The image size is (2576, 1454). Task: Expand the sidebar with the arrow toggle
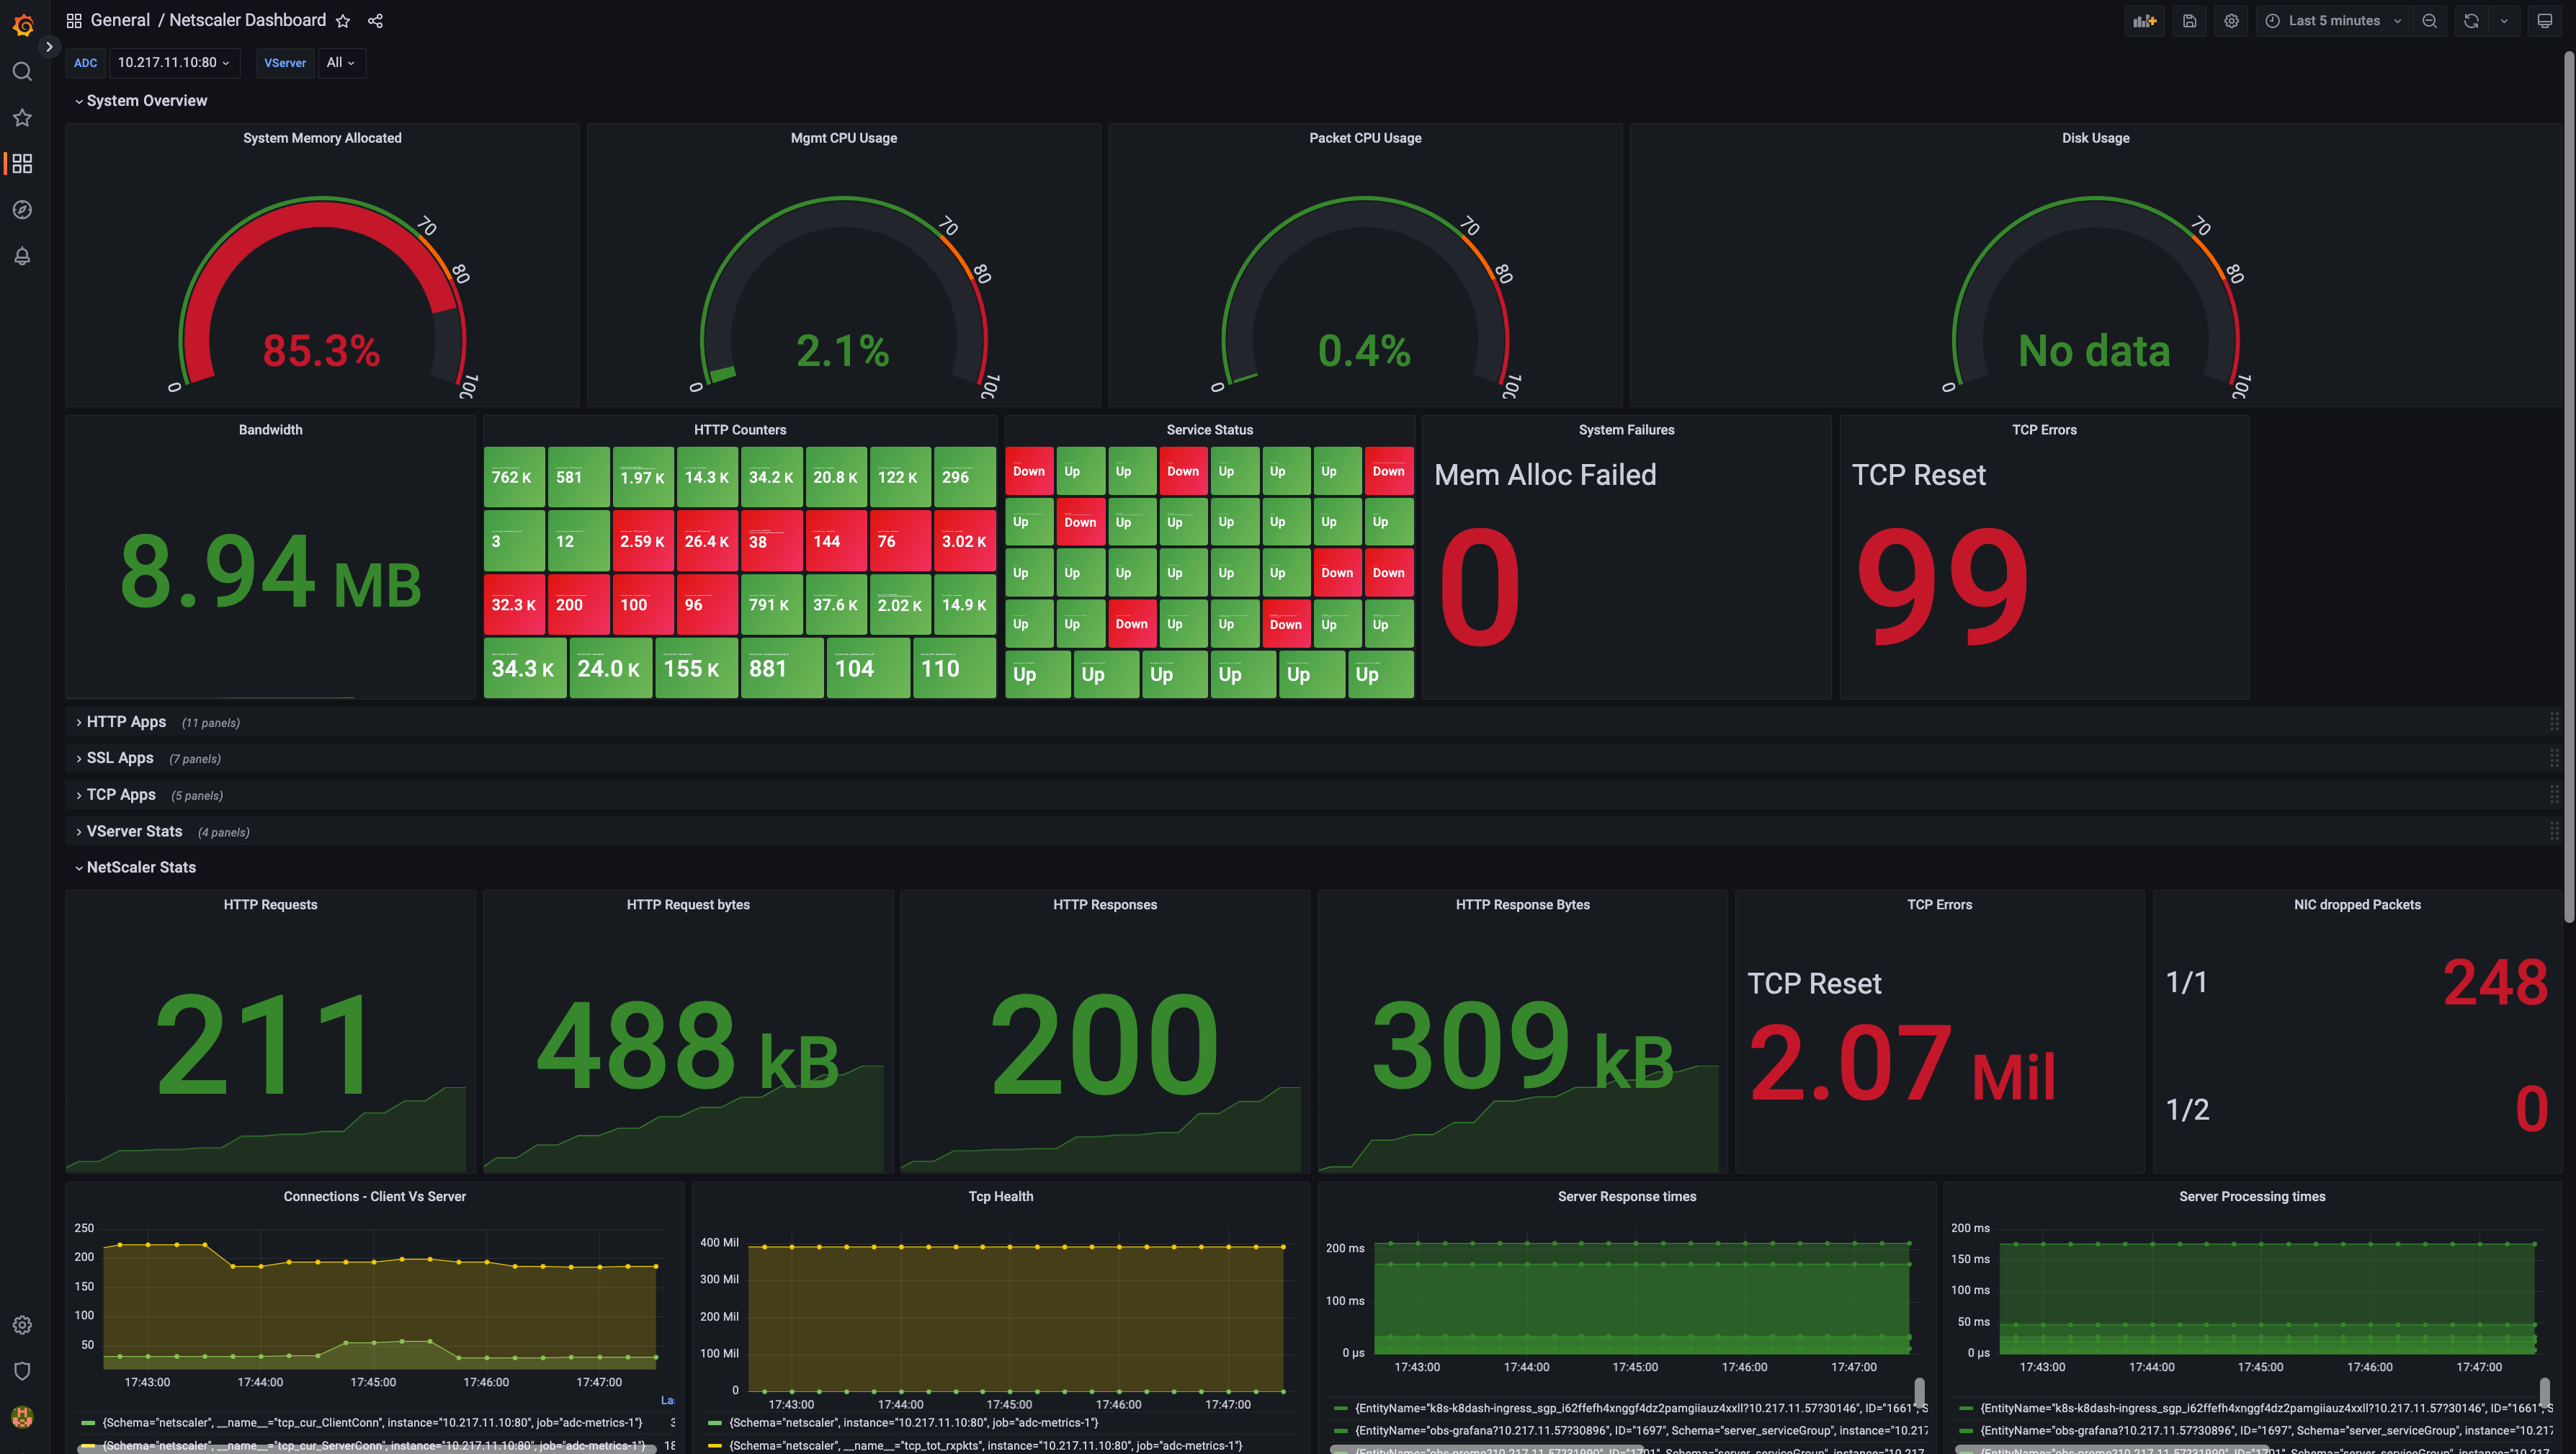pyautogui.click(x=49, y=47)
